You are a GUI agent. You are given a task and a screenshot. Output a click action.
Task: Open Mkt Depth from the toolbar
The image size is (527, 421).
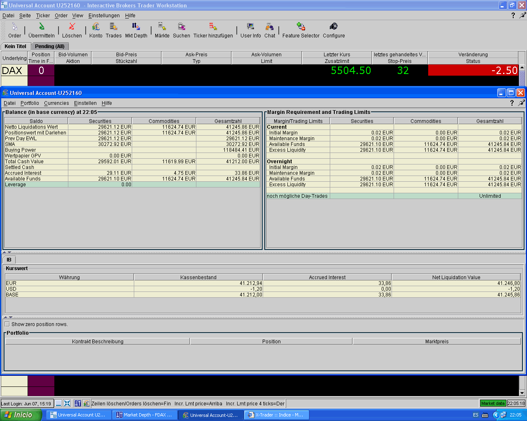click(x=136, y=27)
